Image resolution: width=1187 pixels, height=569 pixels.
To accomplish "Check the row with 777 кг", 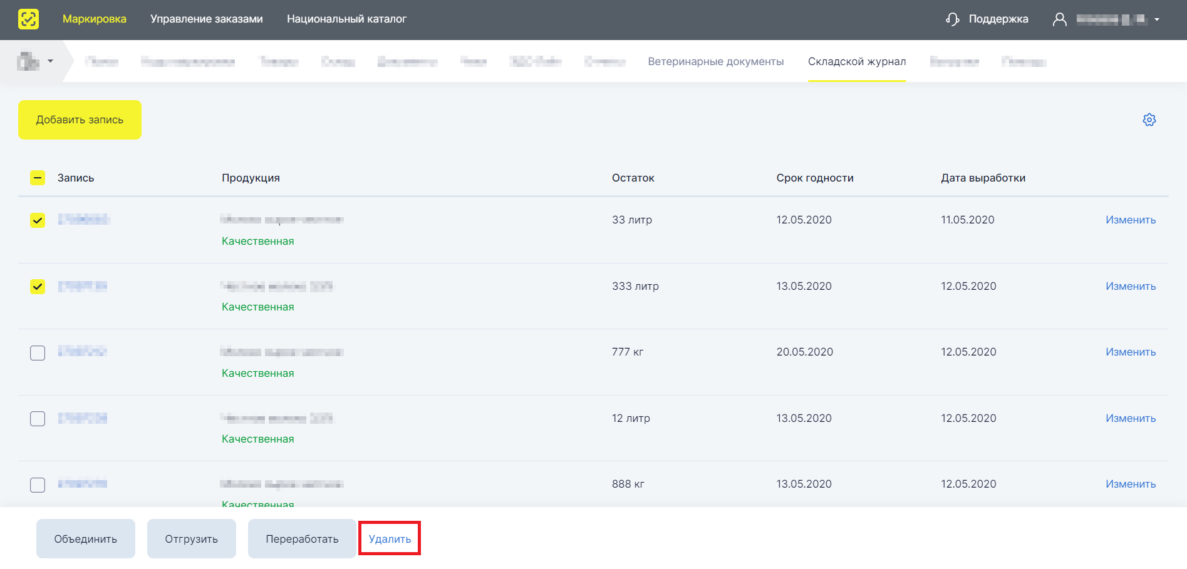I will point(38,353).
